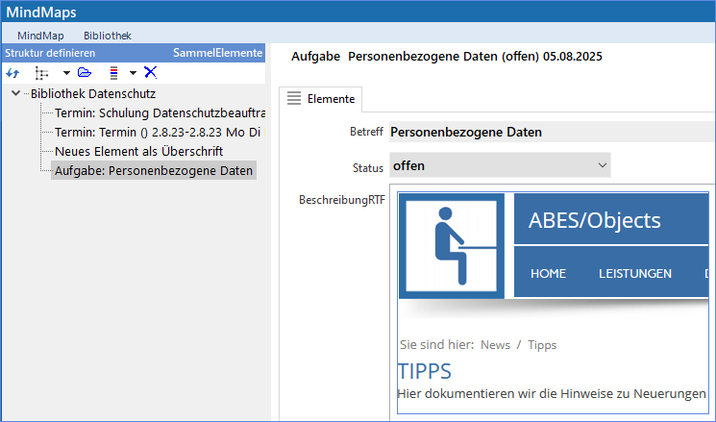Click the colored list lines icon
Screen dimensions: 716x422
coord(114,72)
